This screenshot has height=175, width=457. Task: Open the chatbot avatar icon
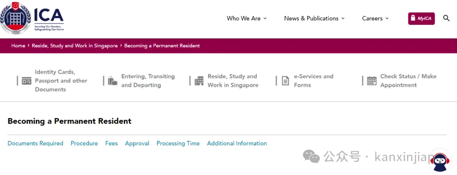pos(440,161)
